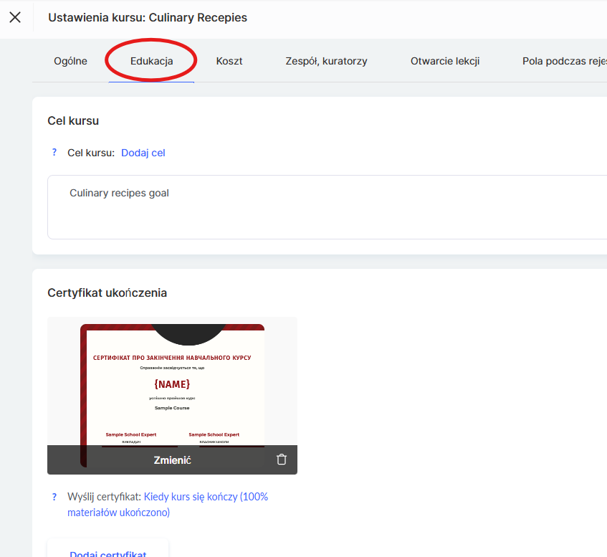Select the Edukacja tab
Viewport: 607px width, 557px height.
(x=151, y=61)
